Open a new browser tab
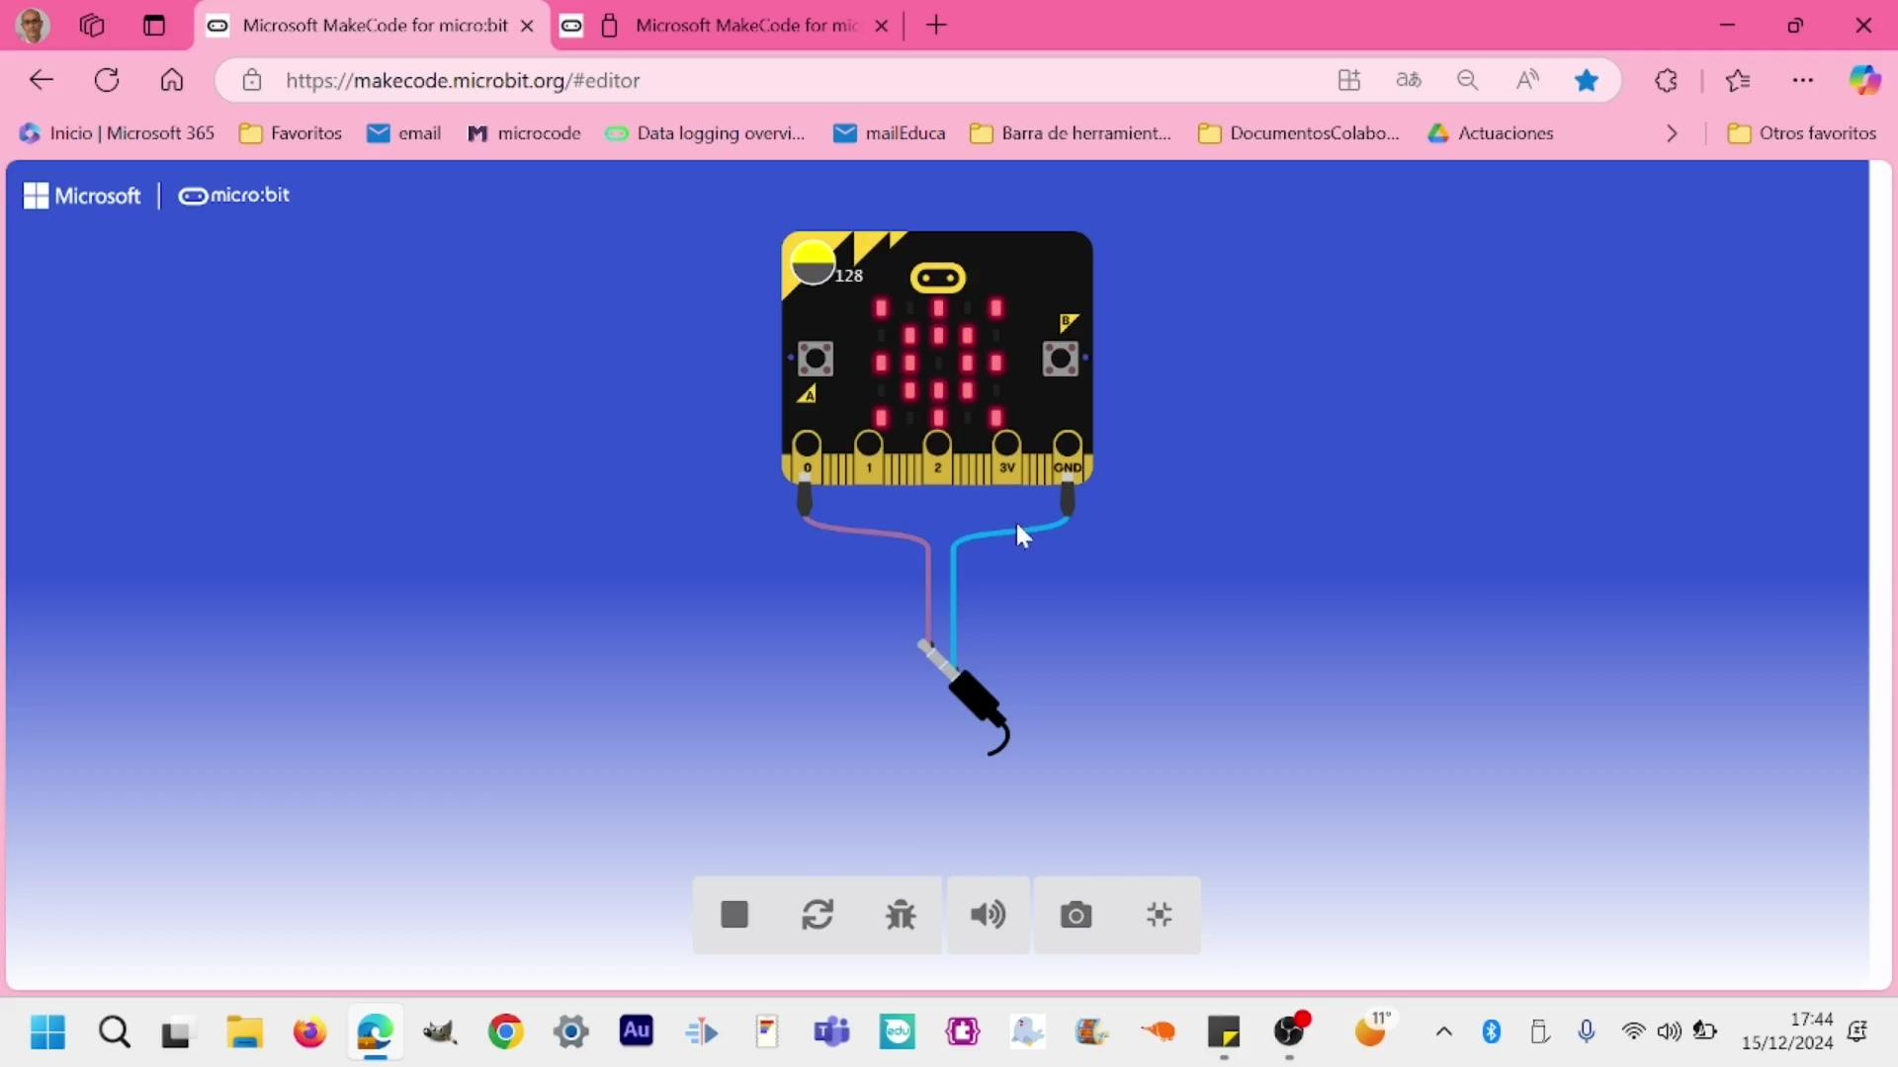This screenshot has width=1898, height=1067. [936, 26]
